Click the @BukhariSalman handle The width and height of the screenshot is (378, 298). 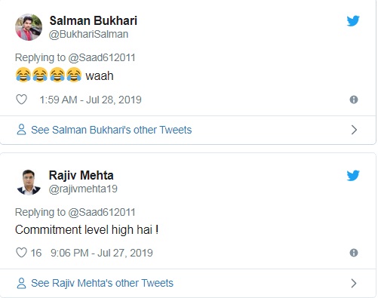[88, 34]
